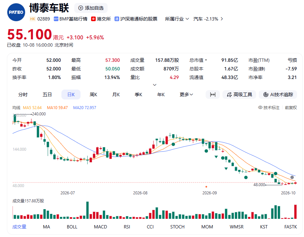Select the MOM indicator tab
The width and height of the screenshot is (304, 237).
(207, 227)
